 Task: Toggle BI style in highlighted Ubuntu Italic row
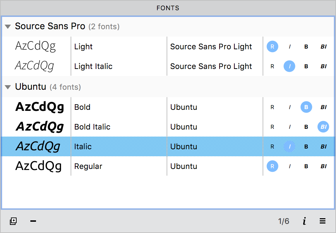[x=323, y=146]
